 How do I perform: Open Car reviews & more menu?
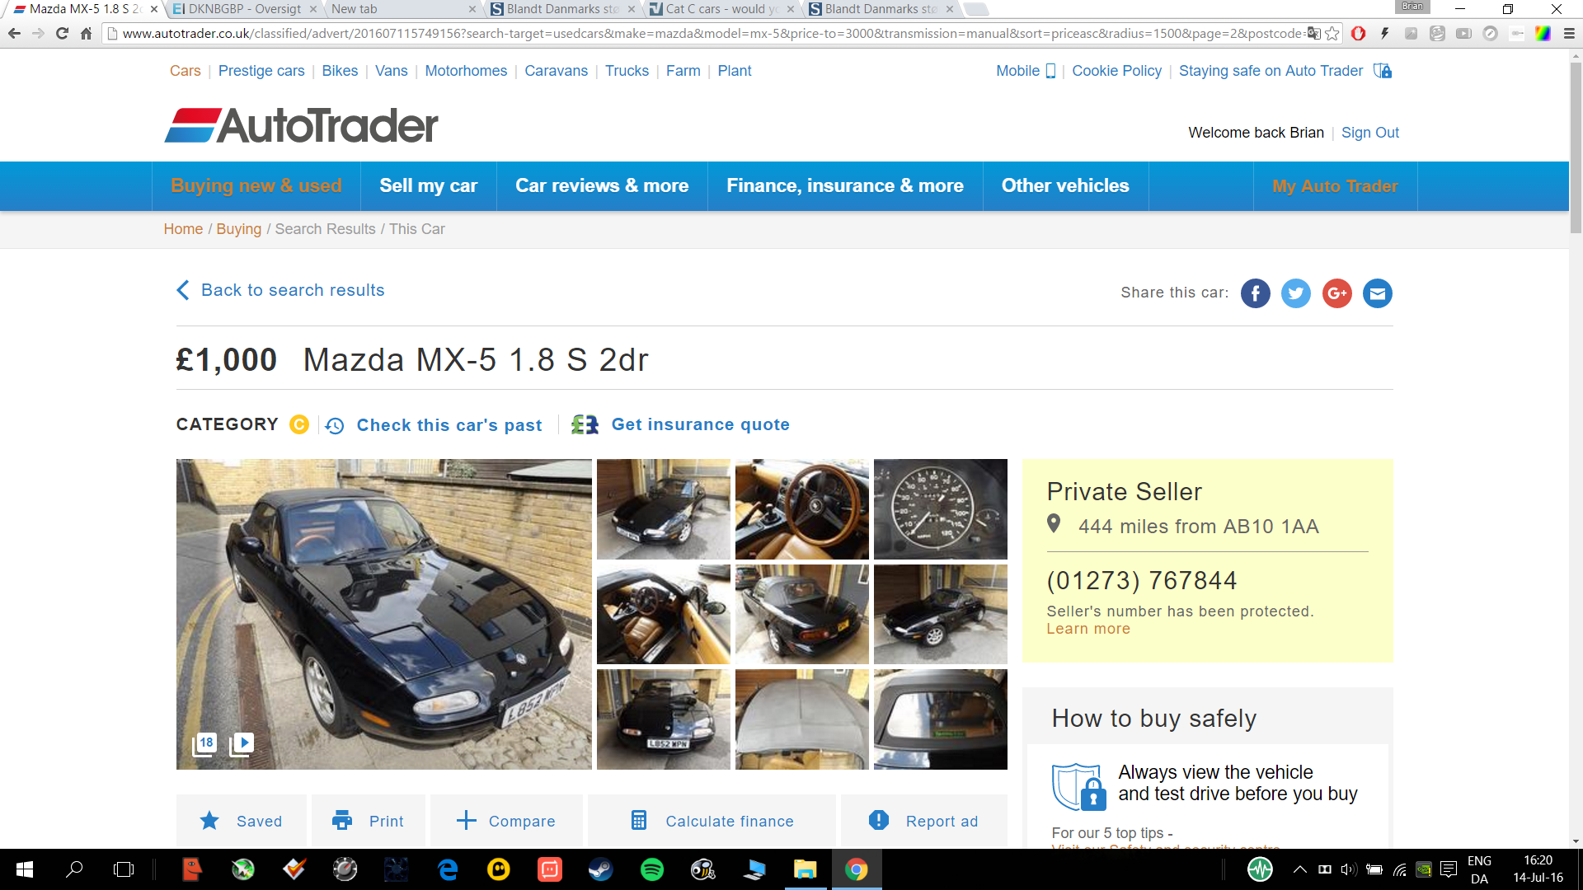pyautogui.click(x=602, y=186)
